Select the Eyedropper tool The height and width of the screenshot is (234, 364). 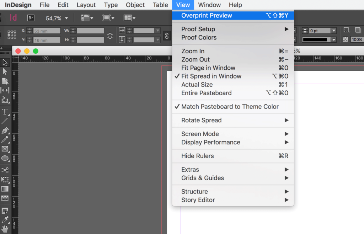point(5,220)
